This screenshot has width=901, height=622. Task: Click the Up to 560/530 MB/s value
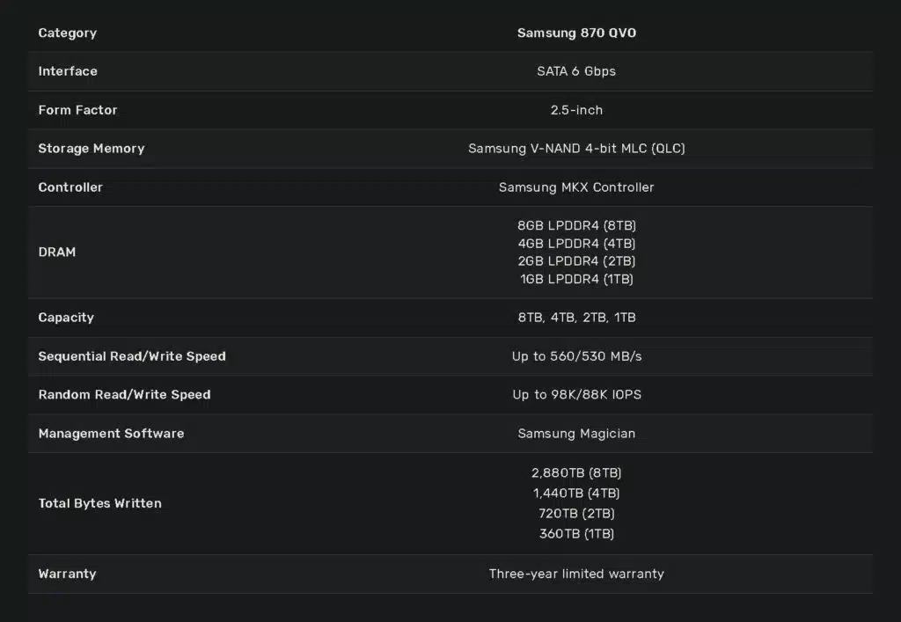point(576,356)
